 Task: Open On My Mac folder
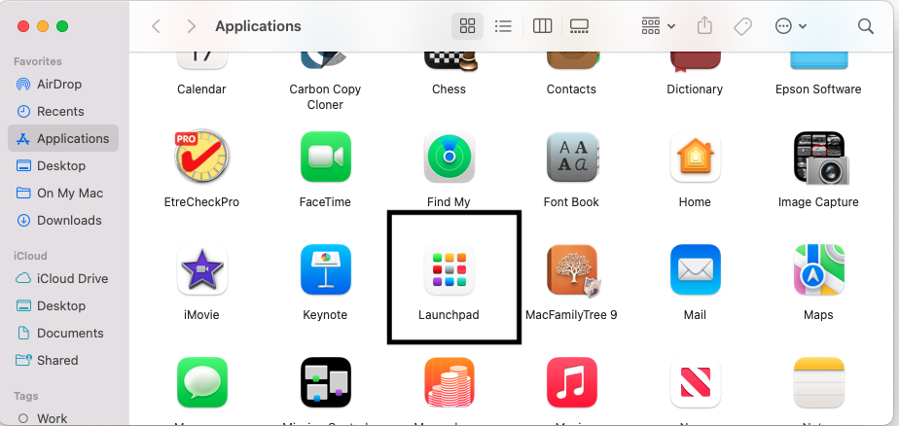click(x=63, y=194)
